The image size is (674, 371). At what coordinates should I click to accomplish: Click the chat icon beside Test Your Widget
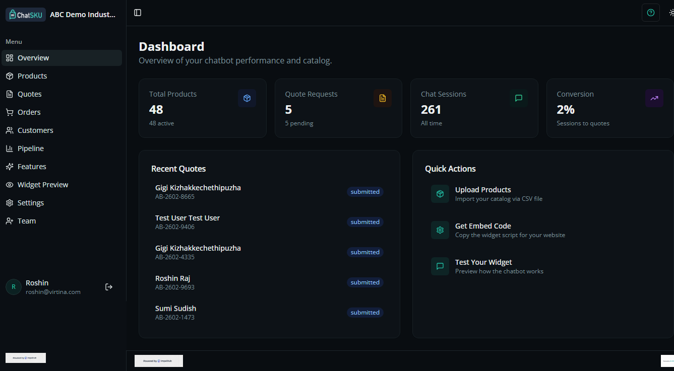pos(440,266)
